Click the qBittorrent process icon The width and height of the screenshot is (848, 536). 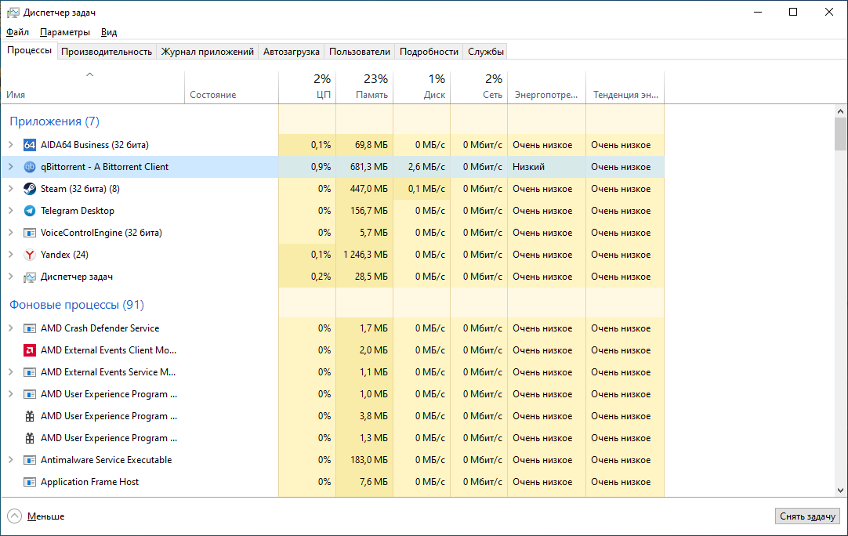tap(30, 167)
